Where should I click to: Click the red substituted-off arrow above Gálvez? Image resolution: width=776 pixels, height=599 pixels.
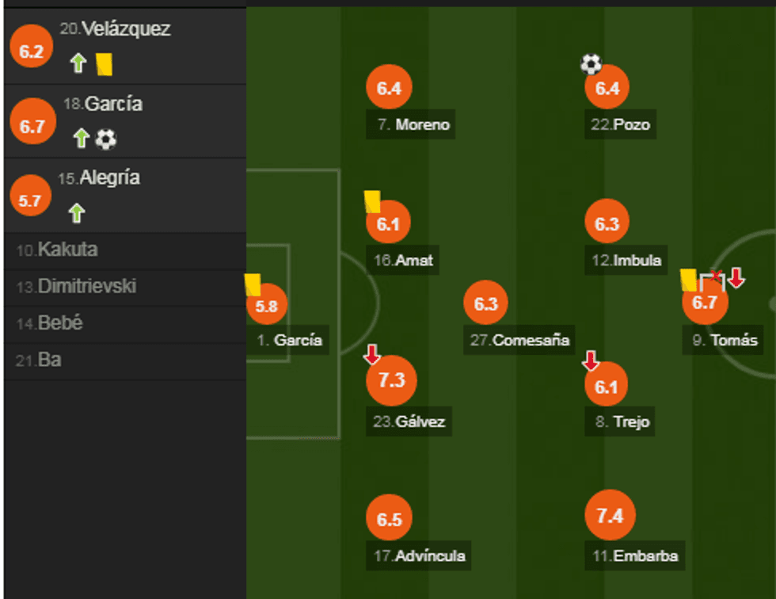371,355
